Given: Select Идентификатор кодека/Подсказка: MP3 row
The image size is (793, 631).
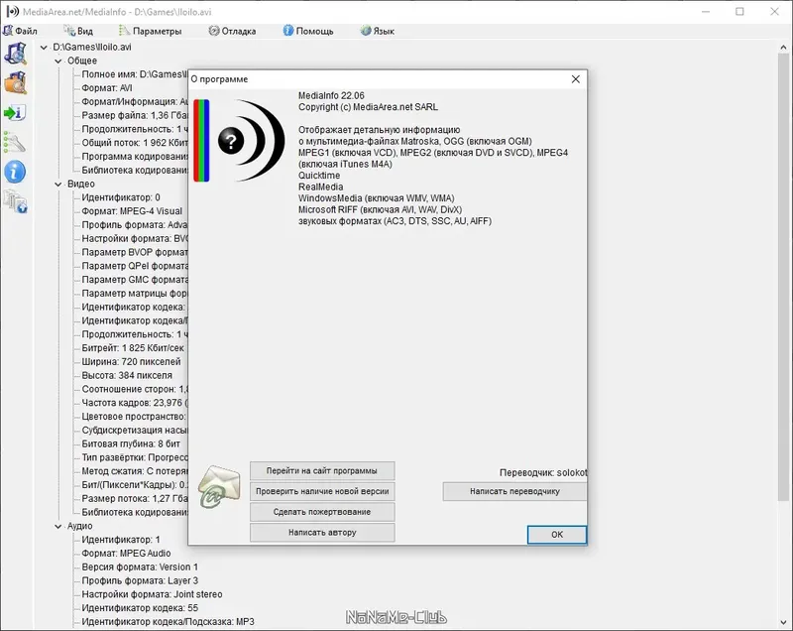Looking at the screenshot, I should tap(168, 621).
